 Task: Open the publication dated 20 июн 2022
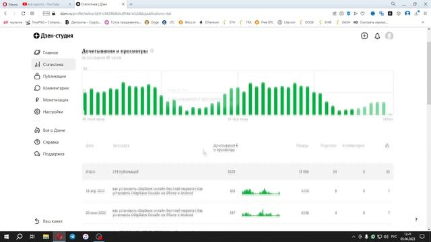pyautogui.click(x=158, y=212)
